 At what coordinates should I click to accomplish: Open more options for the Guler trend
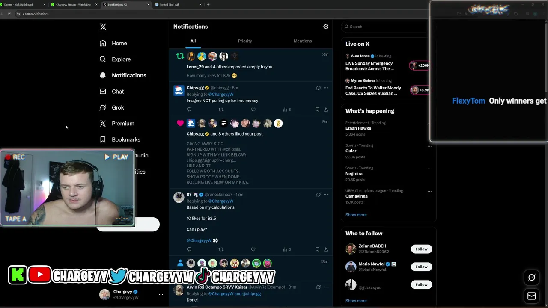pos(429,146)
